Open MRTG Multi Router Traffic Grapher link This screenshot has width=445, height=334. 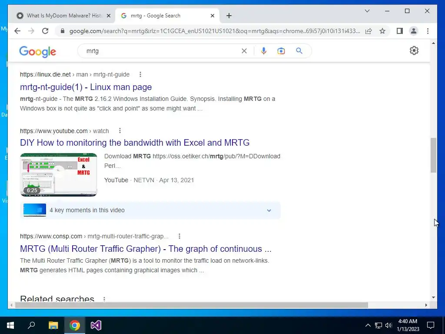tap(146, 248)
